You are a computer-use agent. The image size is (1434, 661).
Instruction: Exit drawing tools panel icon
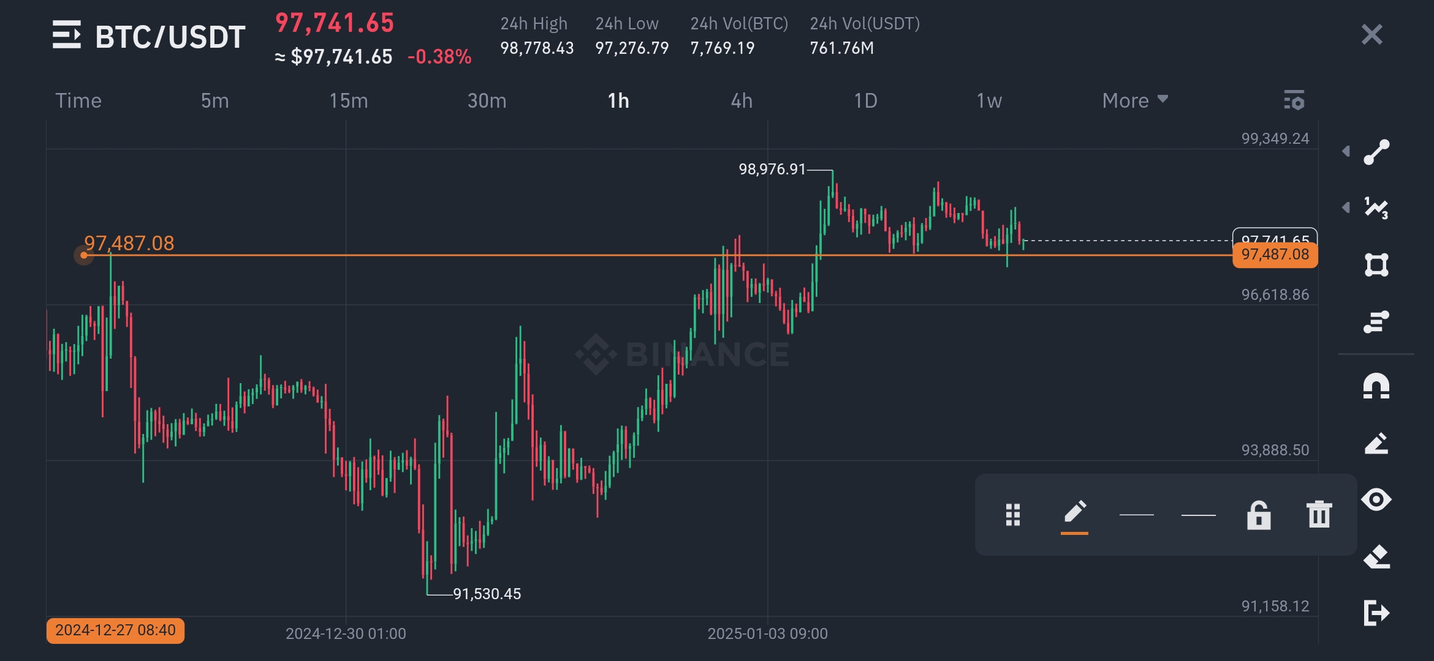[x=1376, y=613]
